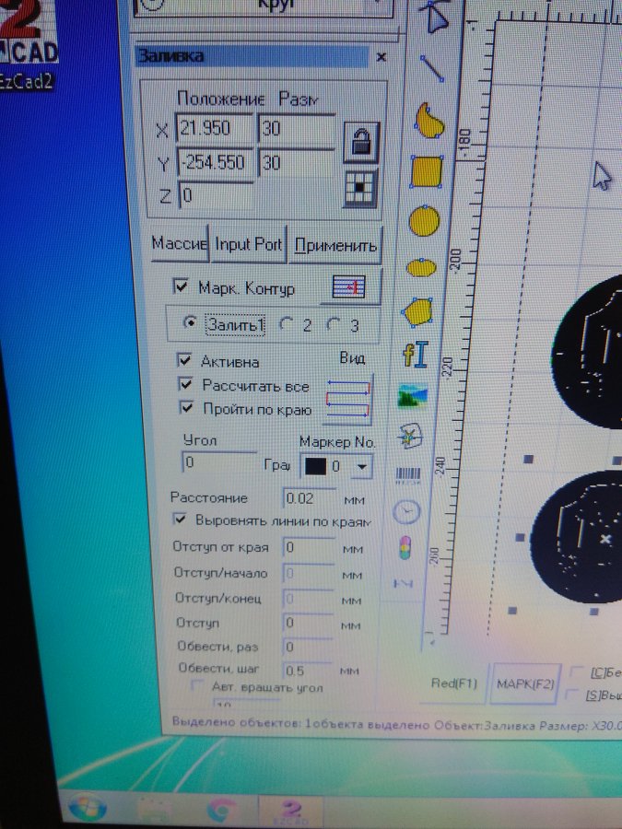Image resolution: width=622 pixels, height=829 pixels.
Task: Select the ellipse drawing tool
Action: (421, 268)
